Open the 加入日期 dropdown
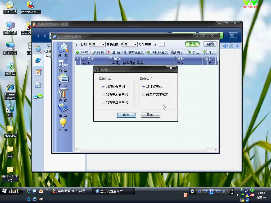 [103, 44]
